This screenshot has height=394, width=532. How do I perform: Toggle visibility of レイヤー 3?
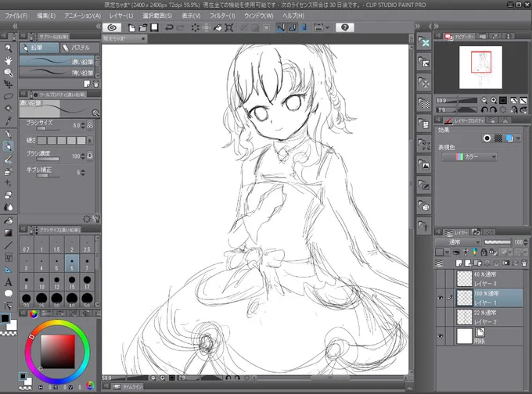pyautogui.click(x=440, y=279)
